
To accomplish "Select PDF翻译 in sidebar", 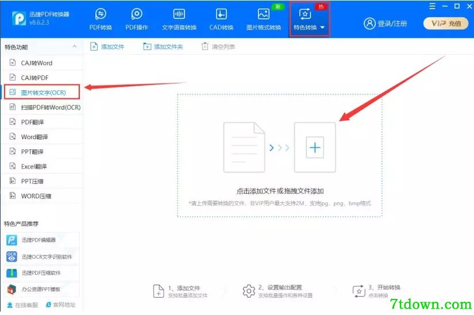I will [43, 122].
